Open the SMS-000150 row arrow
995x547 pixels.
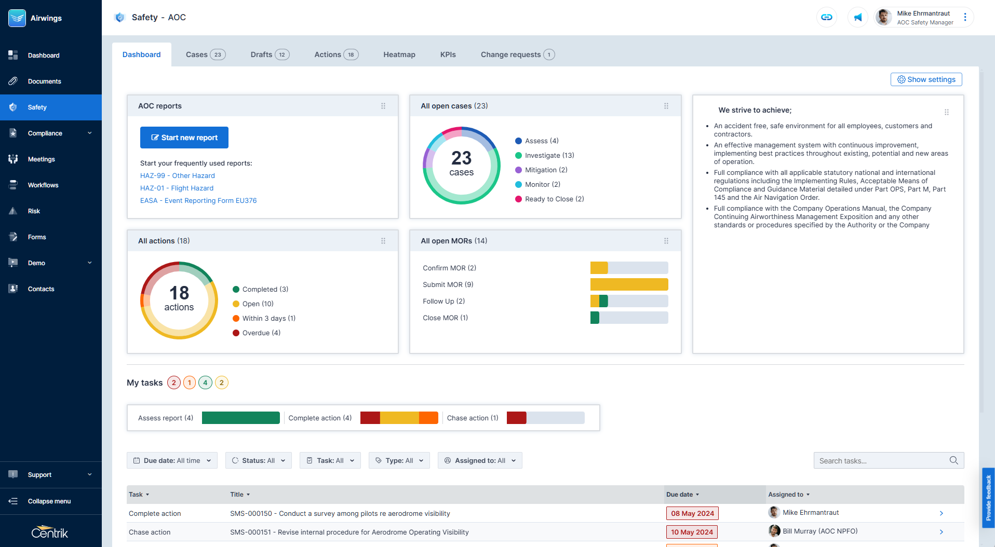pyautogui.click(x=942, y=513)
